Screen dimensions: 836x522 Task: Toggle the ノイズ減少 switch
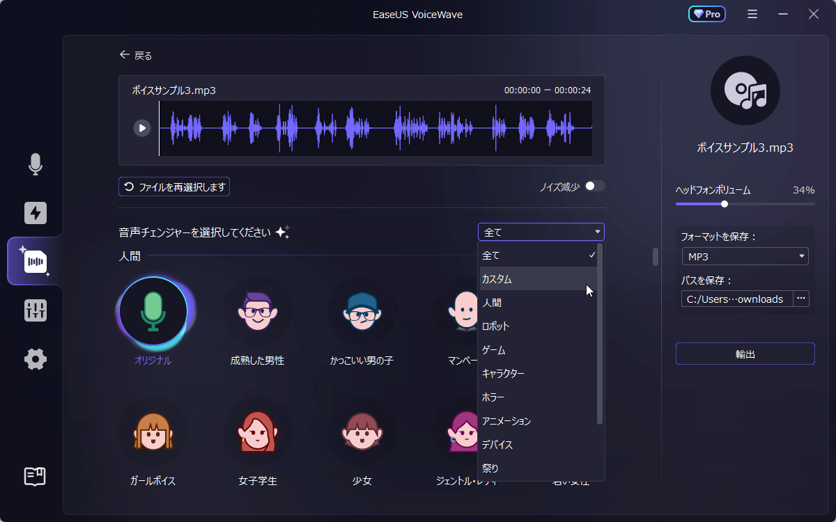click(595, 186)
